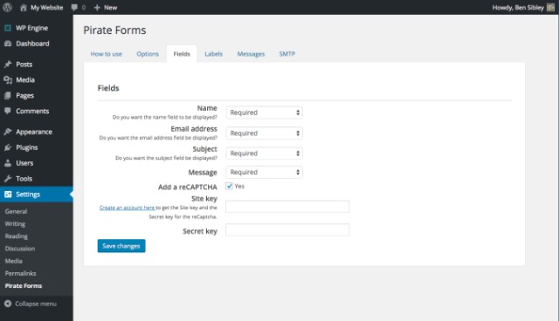Open the Message field Required dropdown

pos(264,172)
